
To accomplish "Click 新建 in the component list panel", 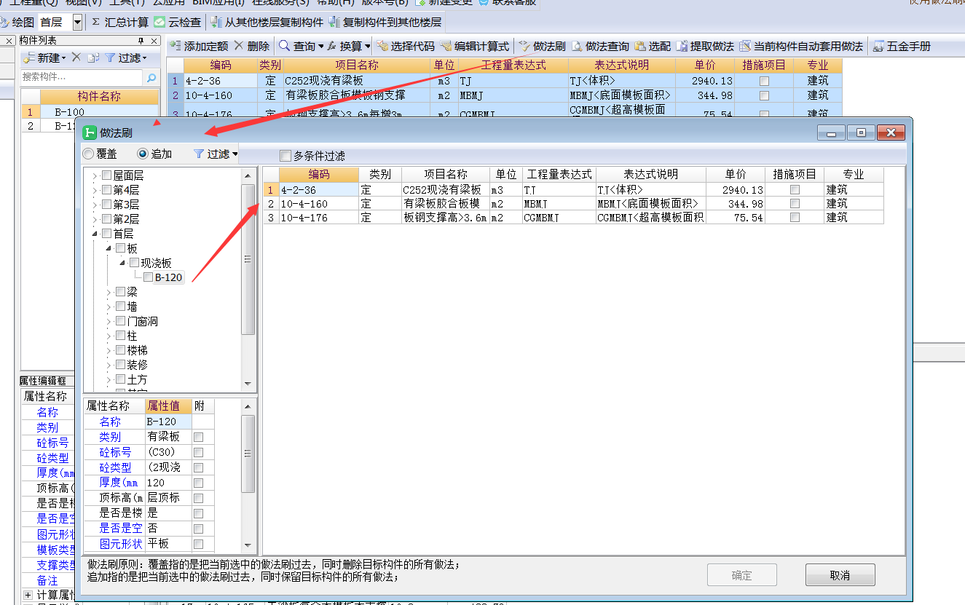I will pos(44,58).
